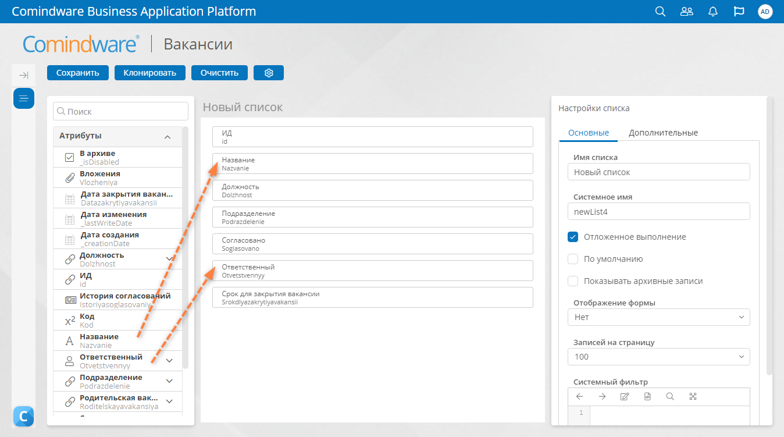Click the Имя списка input field
784x437 pixels.
[x=658, y=172]
